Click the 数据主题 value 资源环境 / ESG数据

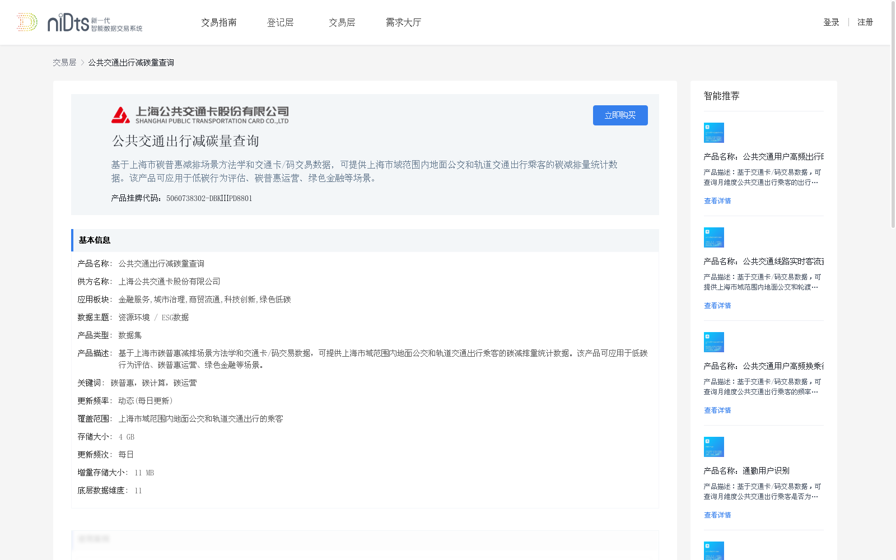pos(153,318)
